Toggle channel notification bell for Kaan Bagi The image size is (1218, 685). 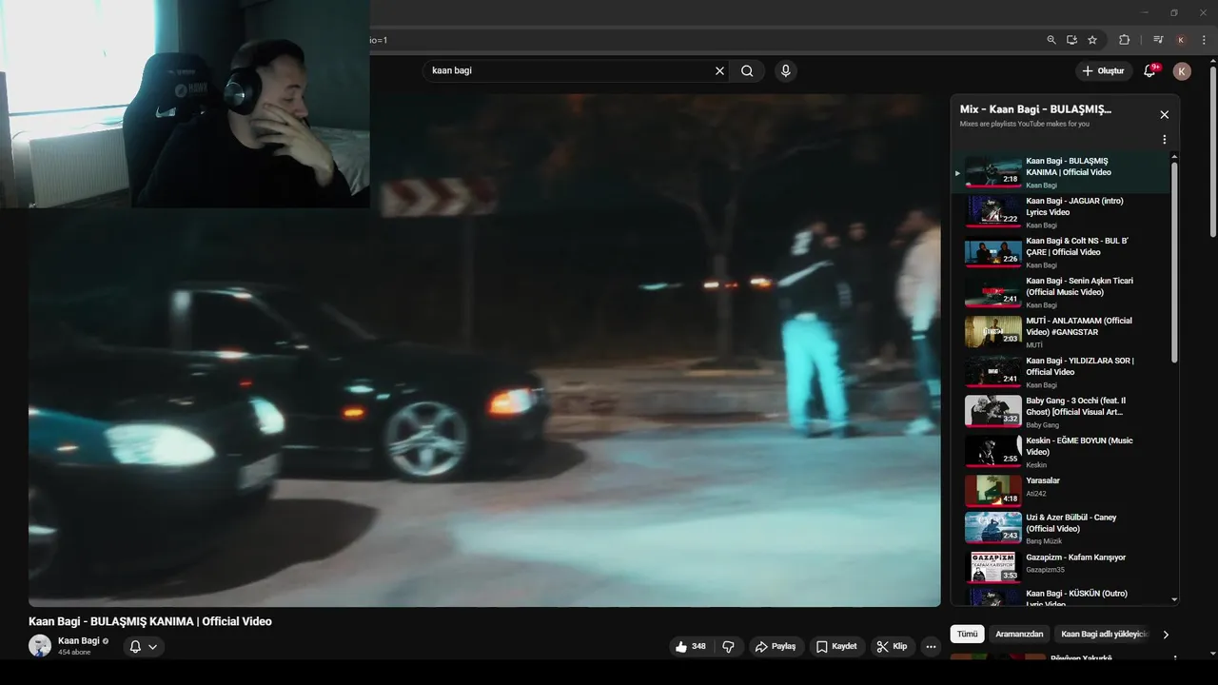tap(143, 646)
